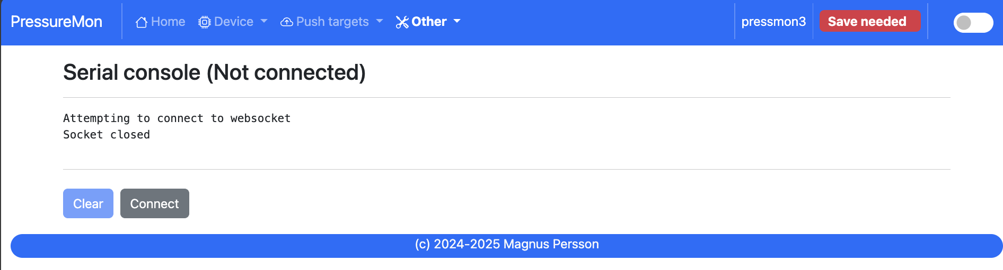Click the 'Socket closed' console line
1003x270 pixels.
point(107,135)
